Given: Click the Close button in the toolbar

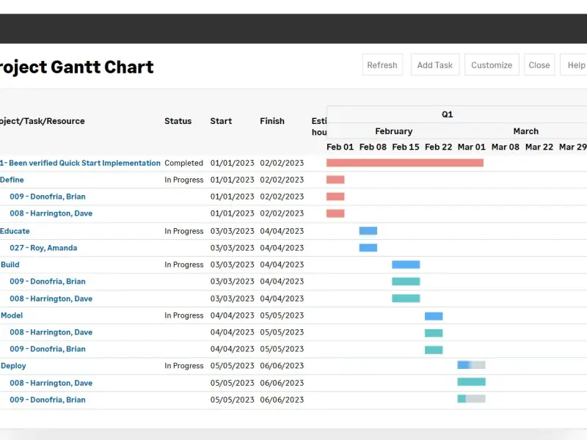Looking at the screenshot, I should coord(539,65).
